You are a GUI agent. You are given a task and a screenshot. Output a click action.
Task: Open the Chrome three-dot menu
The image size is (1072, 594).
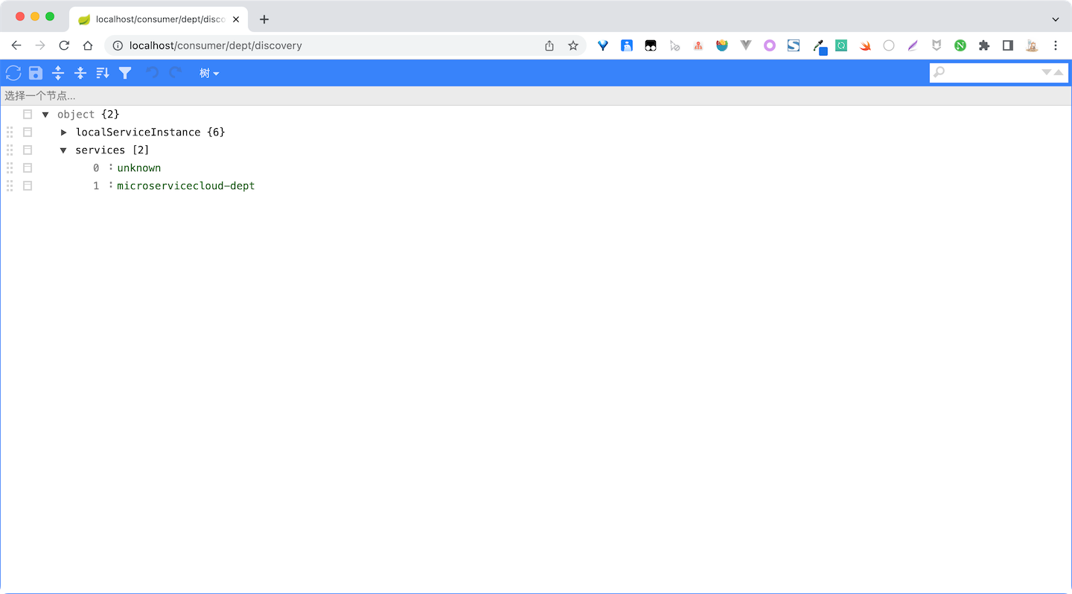coord(1056,45)
